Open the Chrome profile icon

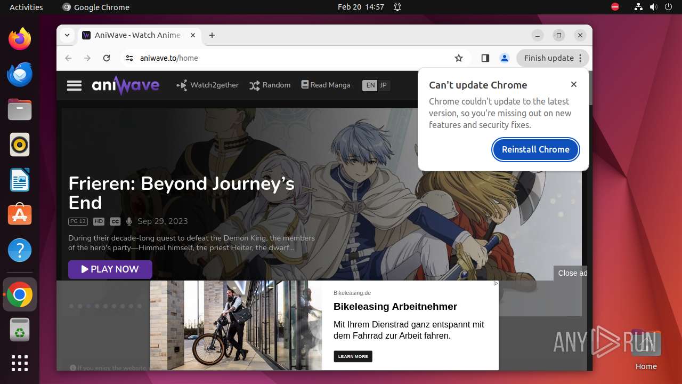coord(505,58)
